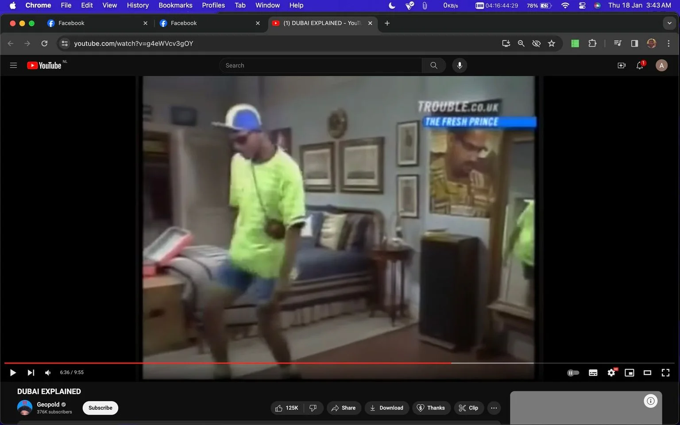This screenshot has height=425, width=680.
Task: Open YouTube notifications bell
Action: tap(640, 66)
